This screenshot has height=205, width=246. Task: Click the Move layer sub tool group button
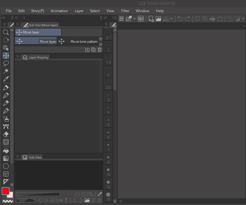point(38,32)
